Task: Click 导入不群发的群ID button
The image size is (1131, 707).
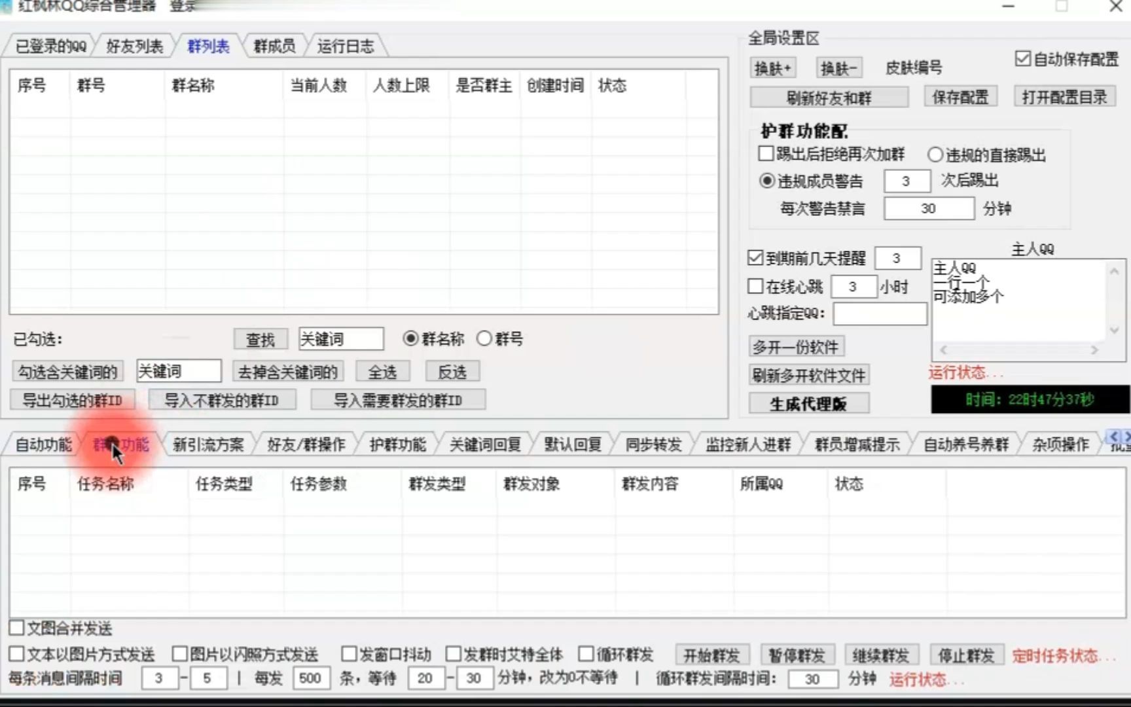Action: 222,400
